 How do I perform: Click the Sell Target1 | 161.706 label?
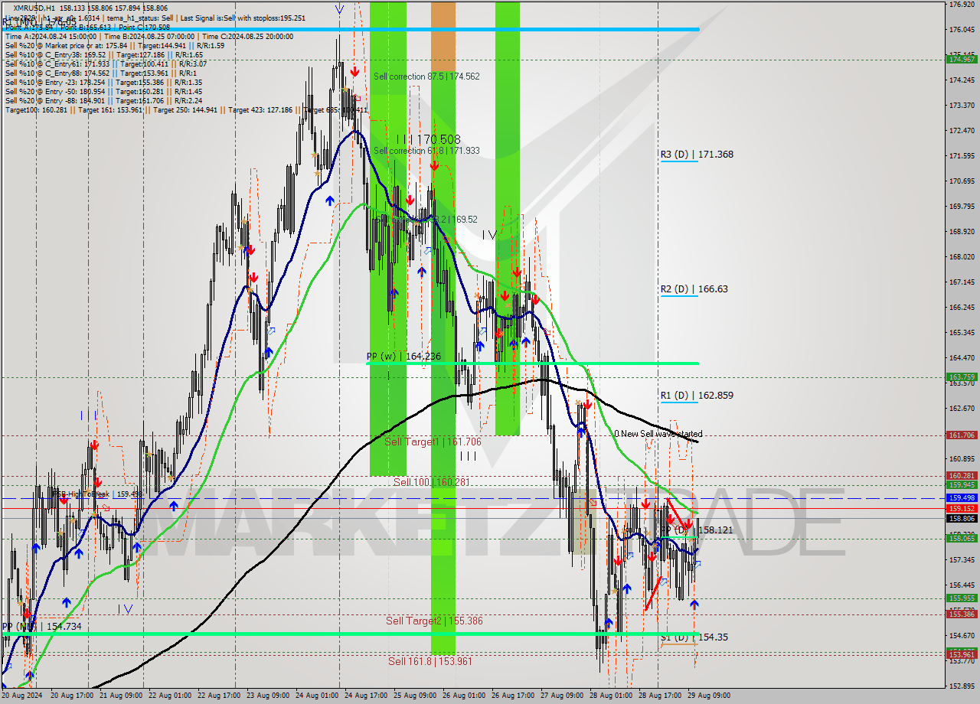coord(433,442)
